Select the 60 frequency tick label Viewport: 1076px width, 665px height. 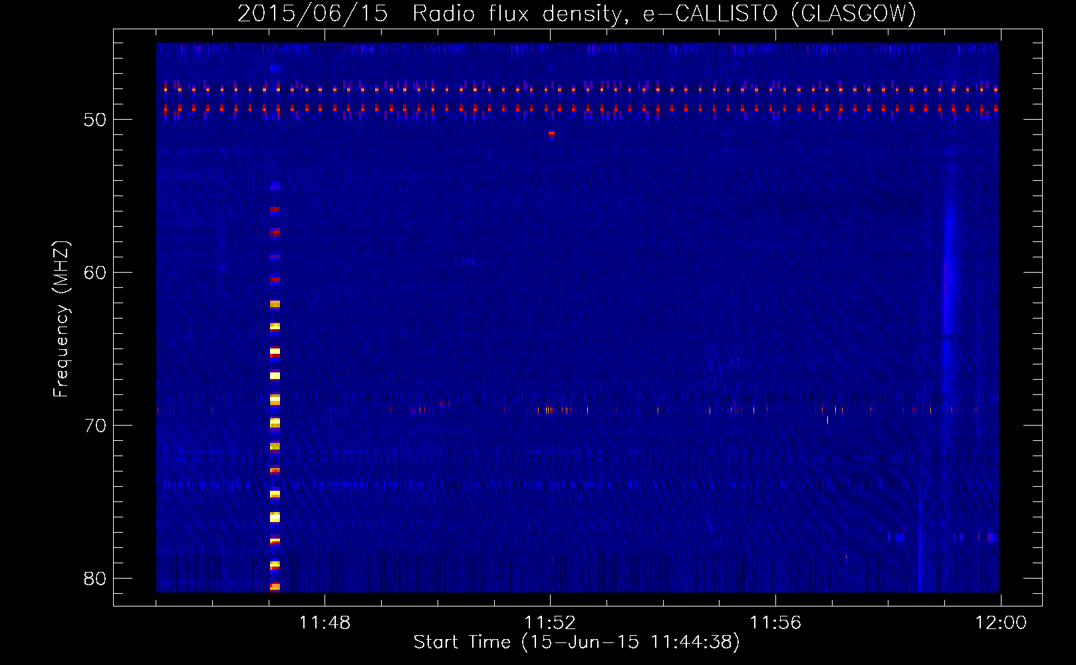(x=95, y=273)
